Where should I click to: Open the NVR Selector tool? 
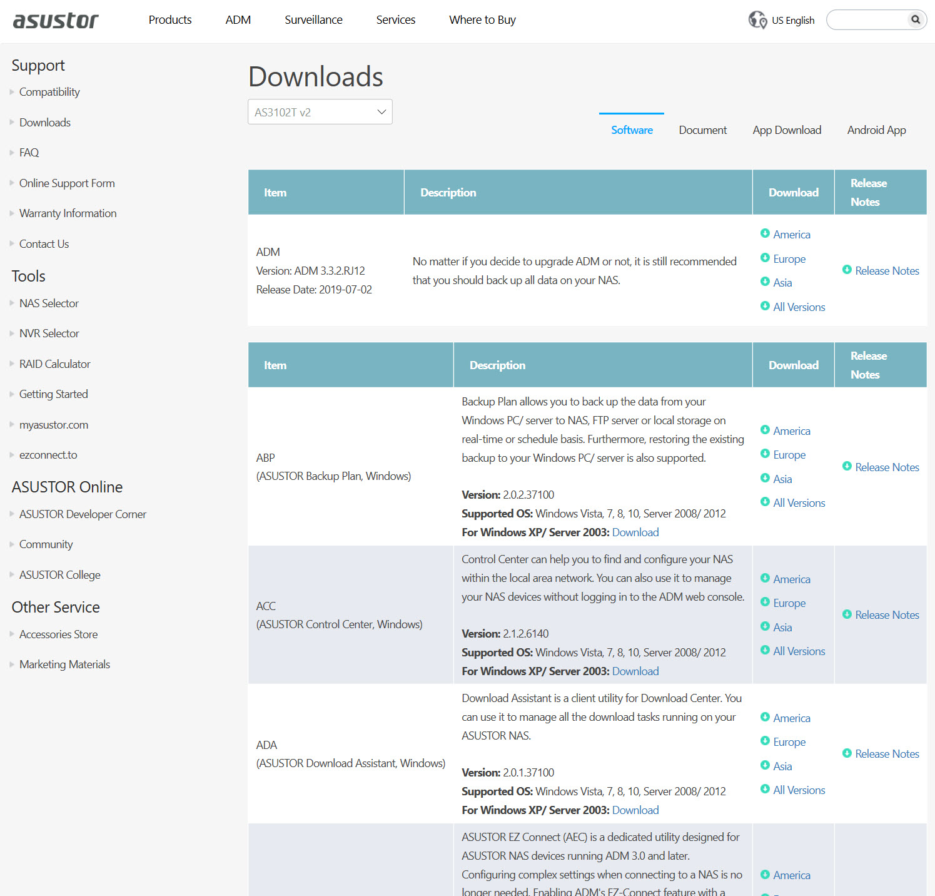coord(49,333)
